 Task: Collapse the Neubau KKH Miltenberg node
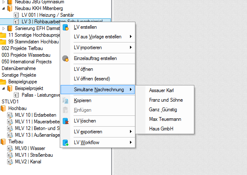tap(3, 8)
